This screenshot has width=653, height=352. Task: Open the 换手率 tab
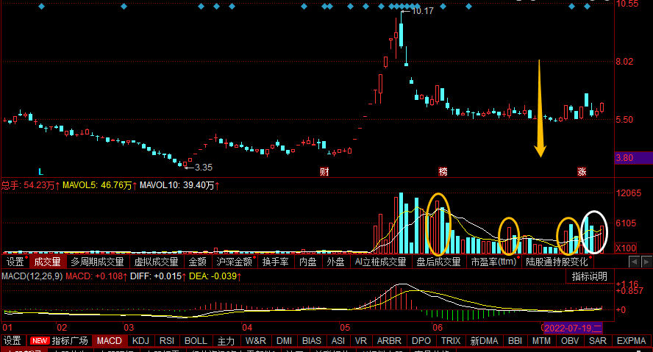tap(275, 261)
